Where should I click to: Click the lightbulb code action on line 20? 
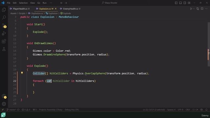(x=22, y=73)
